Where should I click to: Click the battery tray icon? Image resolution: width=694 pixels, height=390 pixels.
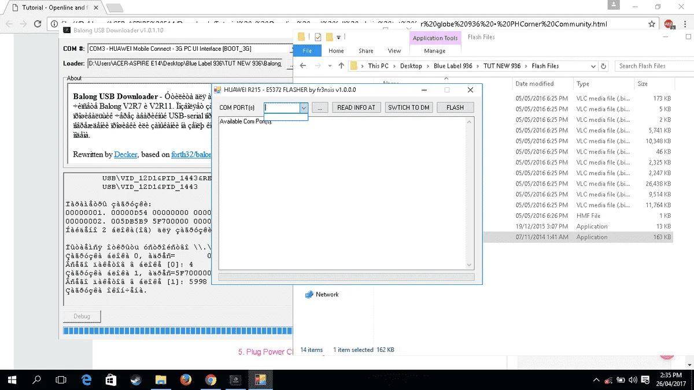click(x=621, y=380)
